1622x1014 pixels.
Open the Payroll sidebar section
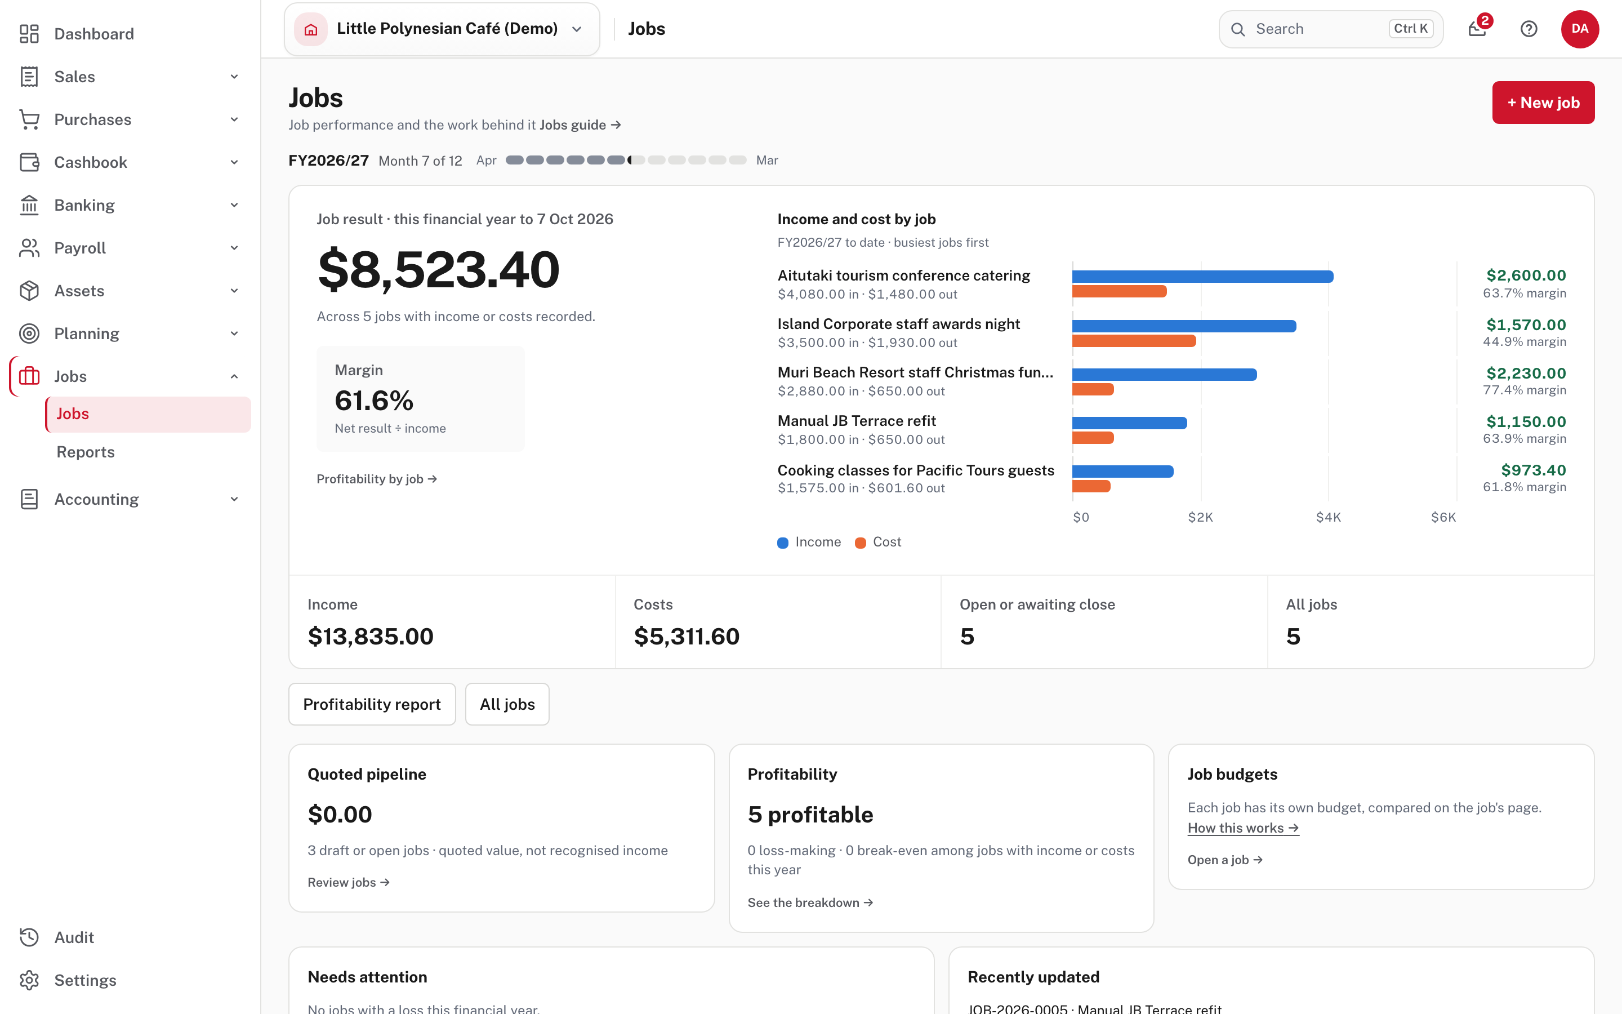click(x=130, y=248)
